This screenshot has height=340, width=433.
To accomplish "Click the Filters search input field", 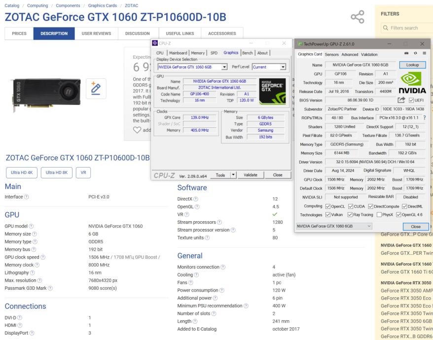I will click(x=406, y=28).
